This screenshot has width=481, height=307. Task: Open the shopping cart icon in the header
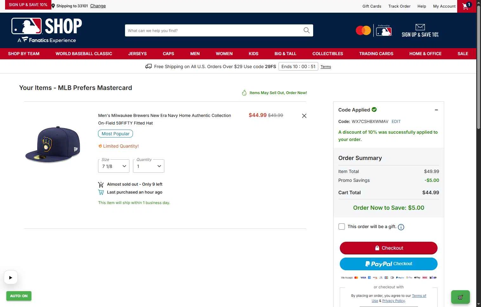[x=466, y=6]
